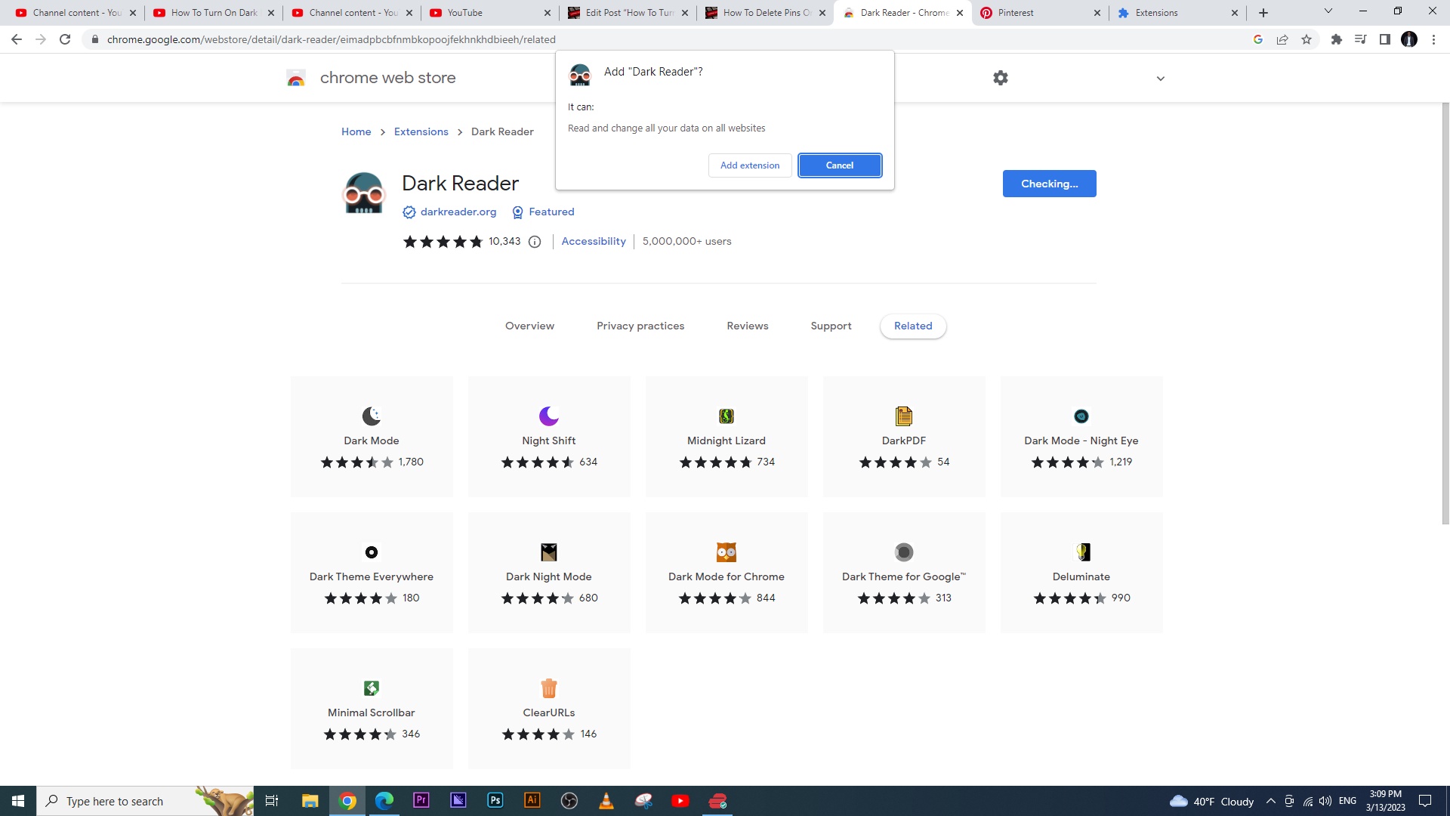Screen dimensions: 1450x816
Task: Click the rating info icon
Action: click(535, 242)
